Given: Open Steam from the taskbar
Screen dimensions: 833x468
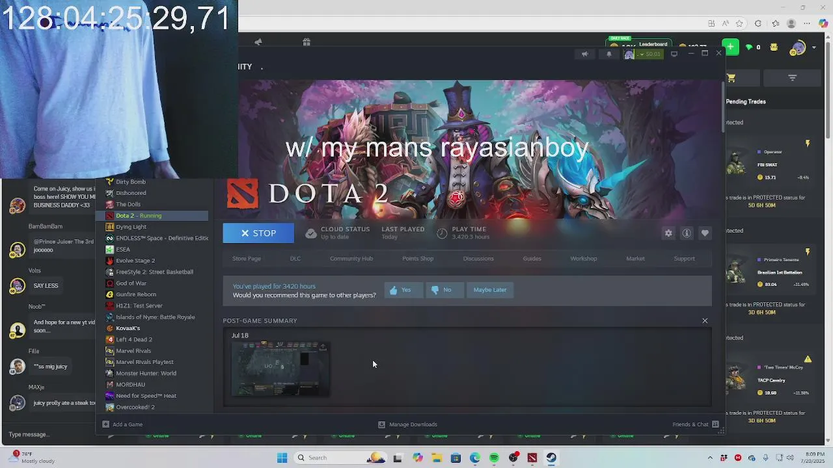Looking at the screenshot, I should tap(551, 458).
